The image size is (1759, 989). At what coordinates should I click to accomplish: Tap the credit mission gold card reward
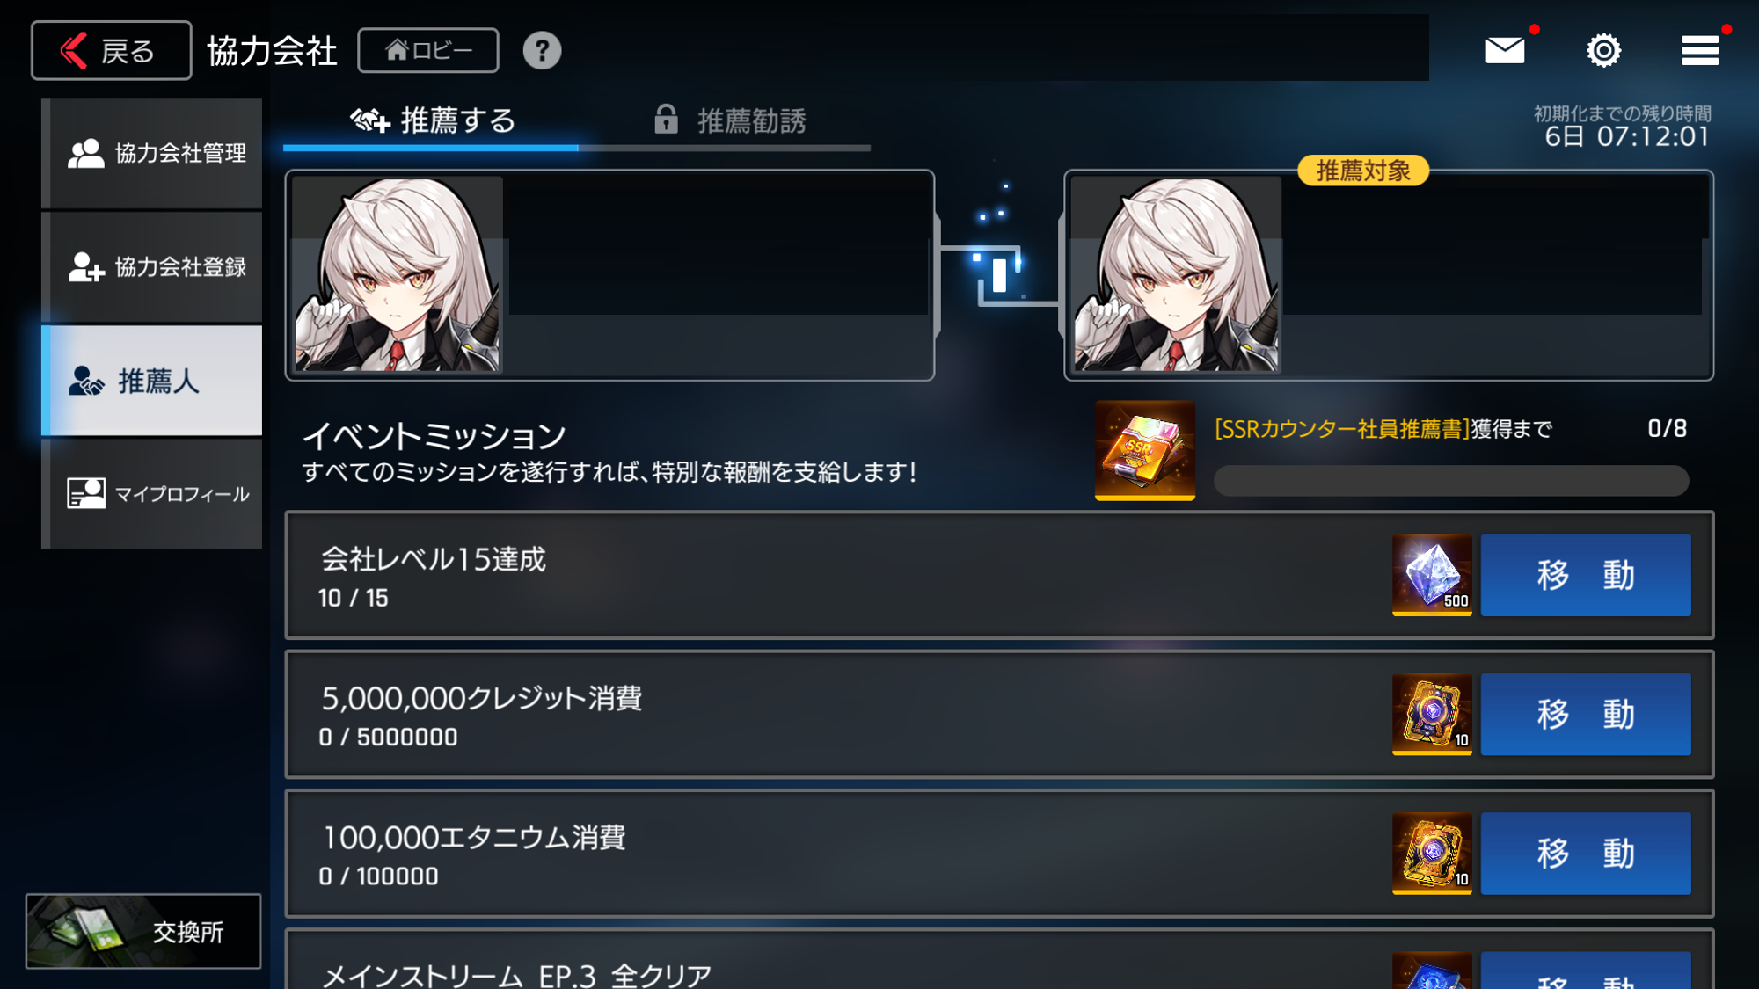click(1432, 714)
